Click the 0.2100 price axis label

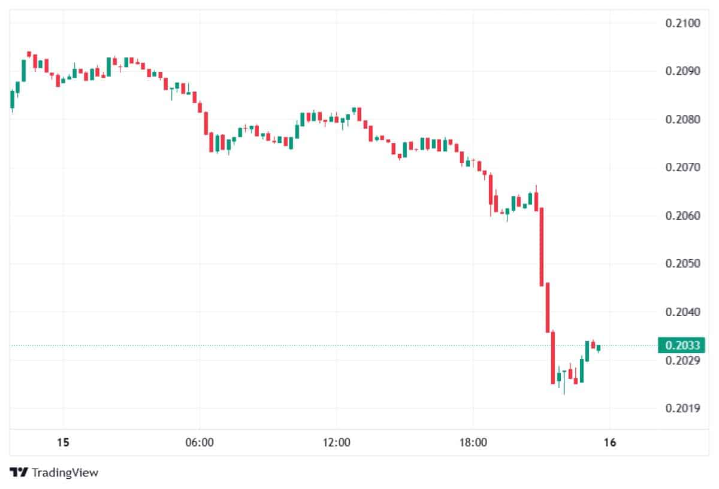point(682,23)
